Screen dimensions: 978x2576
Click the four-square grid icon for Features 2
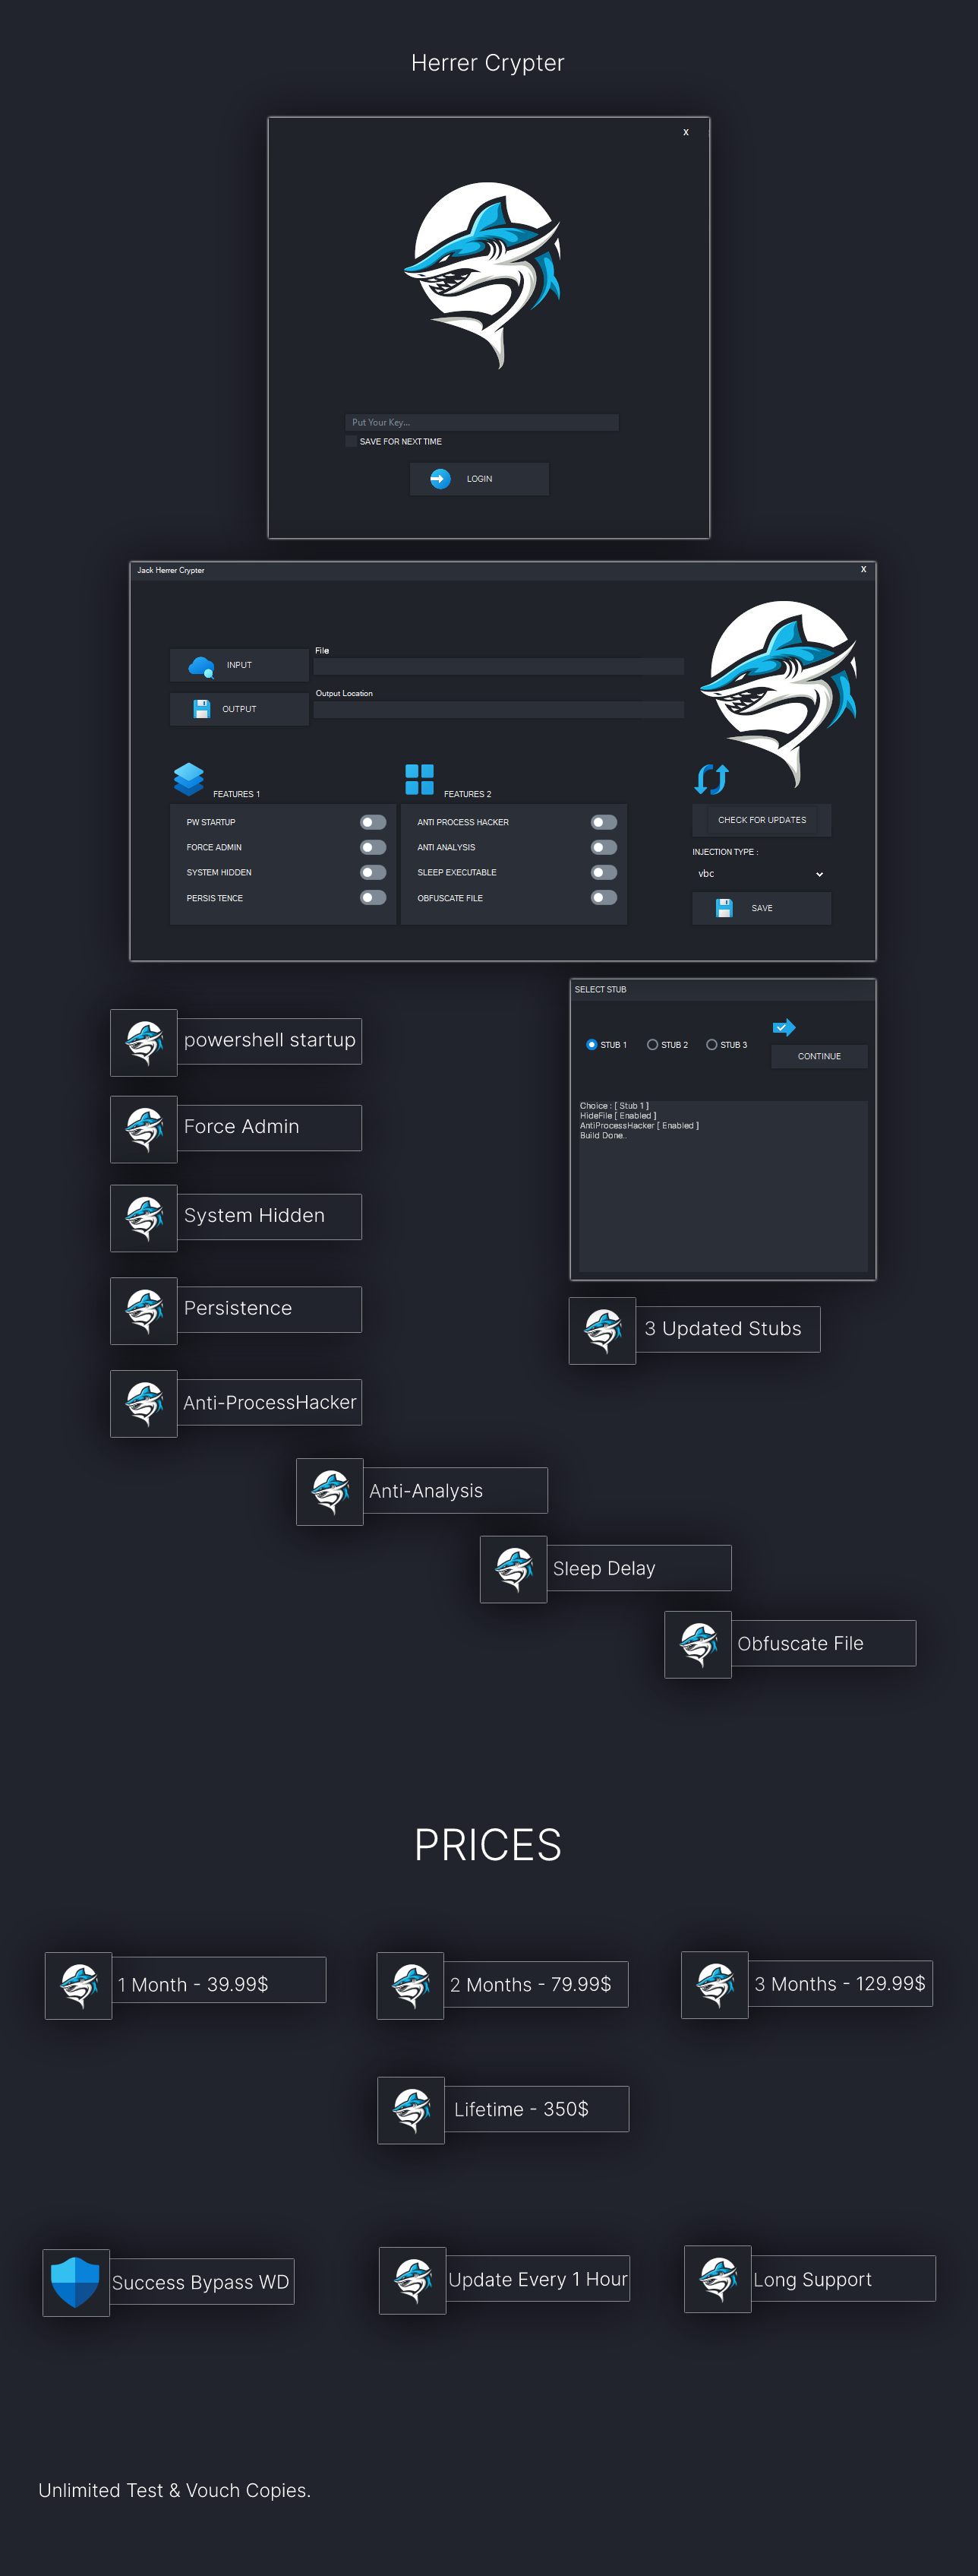(x=420, y=779)
